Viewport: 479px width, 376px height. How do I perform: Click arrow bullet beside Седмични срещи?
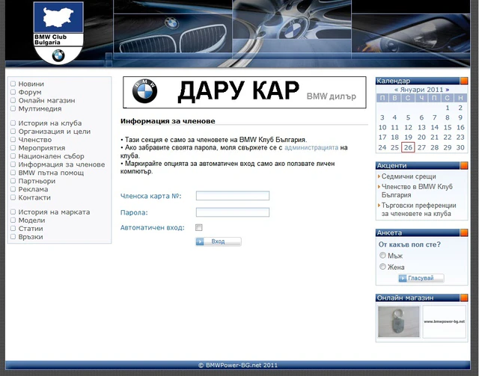379,176
